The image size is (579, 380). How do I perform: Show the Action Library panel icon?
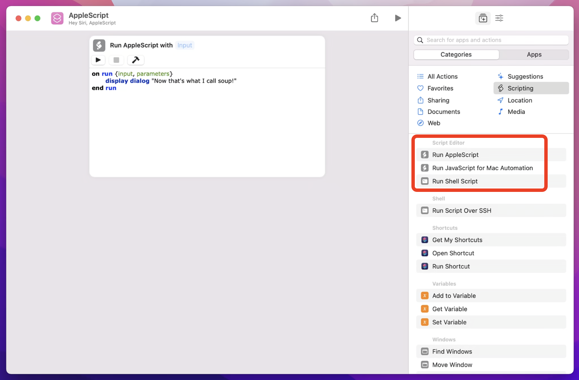pos(483,18)
